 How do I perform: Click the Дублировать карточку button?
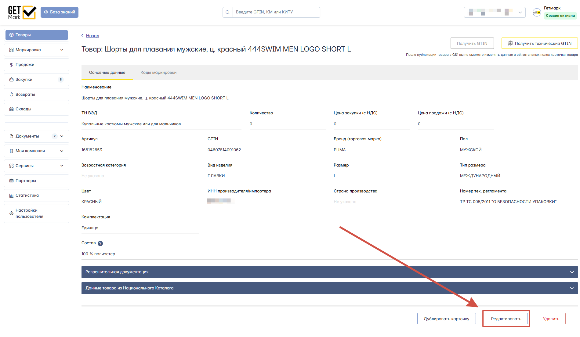(446, 319)
